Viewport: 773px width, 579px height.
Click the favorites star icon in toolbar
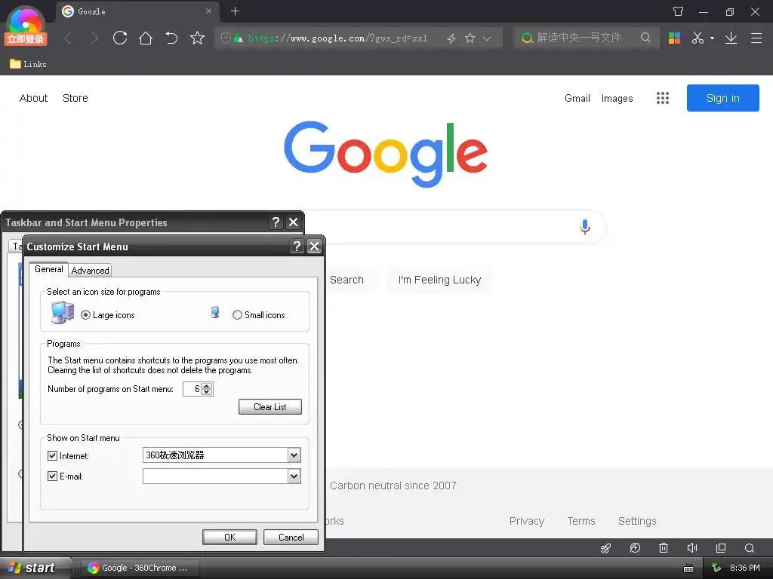tap(197, 38)
